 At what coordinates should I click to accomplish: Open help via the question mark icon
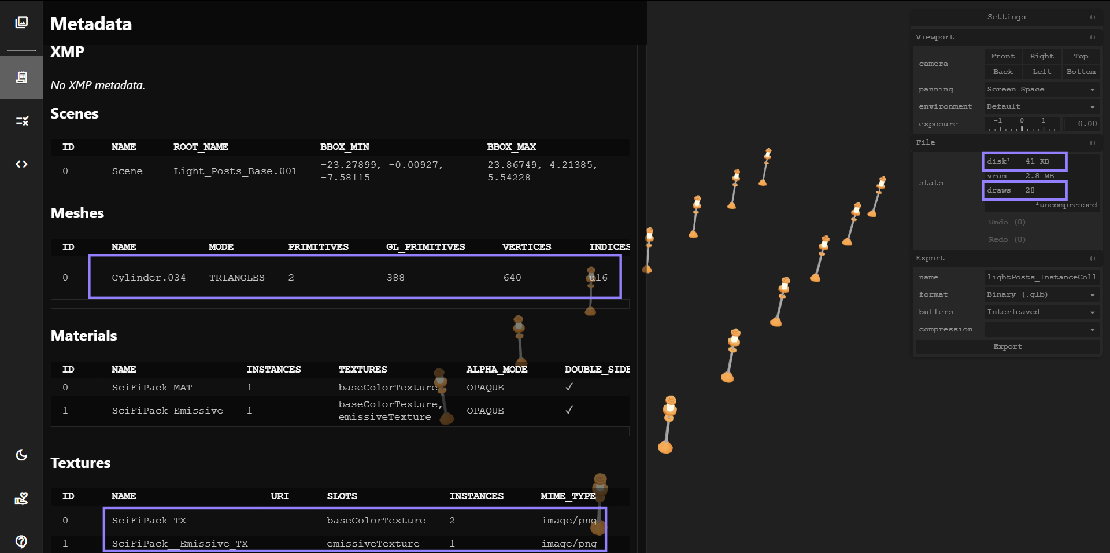click(x=21, y=541)
